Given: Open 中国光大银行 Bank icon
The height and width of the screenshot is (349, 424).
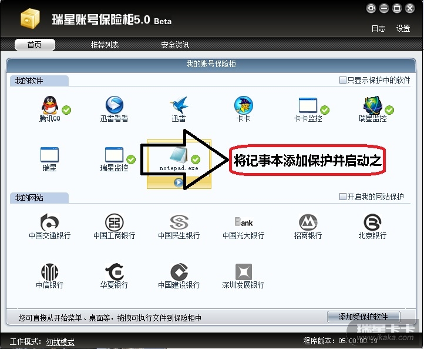Looking at the screenshot, I should point(243,222).
